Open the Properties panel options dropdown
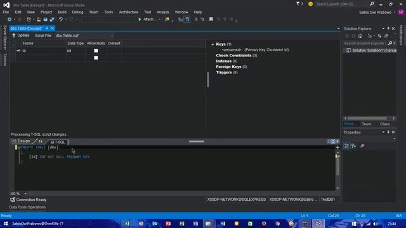 (x=383, y=132)
